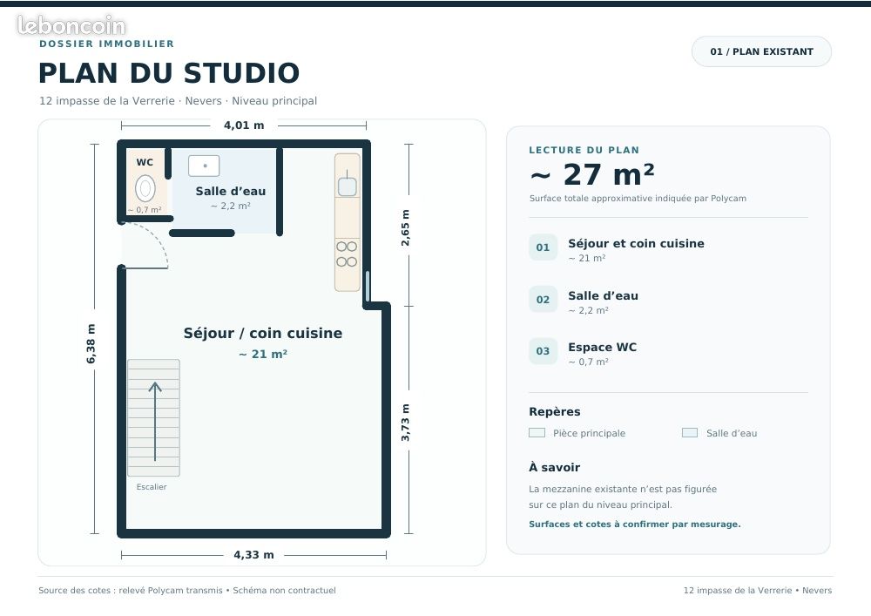The height and width of the screenshot is (616, 871).
Task: Select the 01 number badge in the room list
Action: (x=543, y=247)
